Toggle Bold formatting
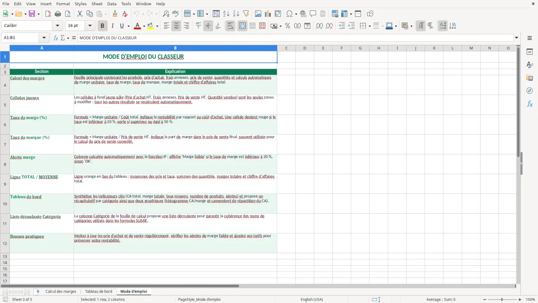The width and height of the screenshot is (538, 303). point(102,26)
